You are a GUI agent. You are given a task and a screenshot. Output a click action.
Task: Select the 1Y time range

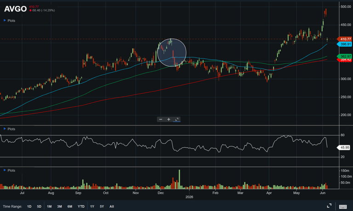click(92, 206)
